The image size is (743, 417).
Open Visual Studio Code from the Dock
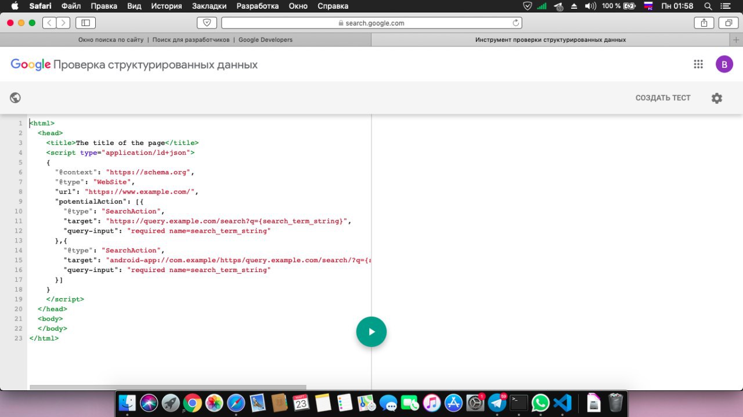point(562,403)
